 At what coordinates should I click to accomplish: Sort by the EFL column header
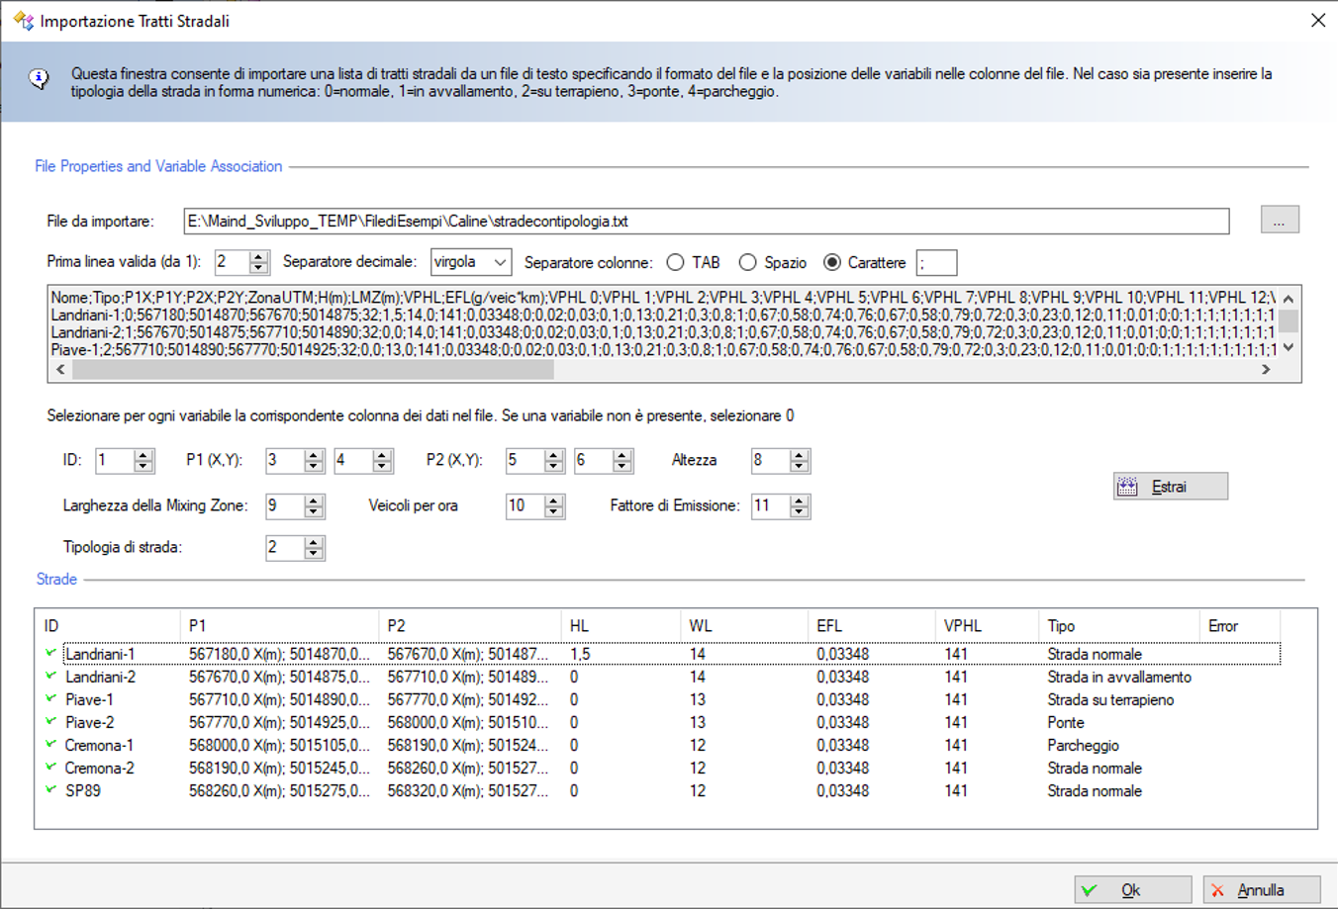point(871,626)
